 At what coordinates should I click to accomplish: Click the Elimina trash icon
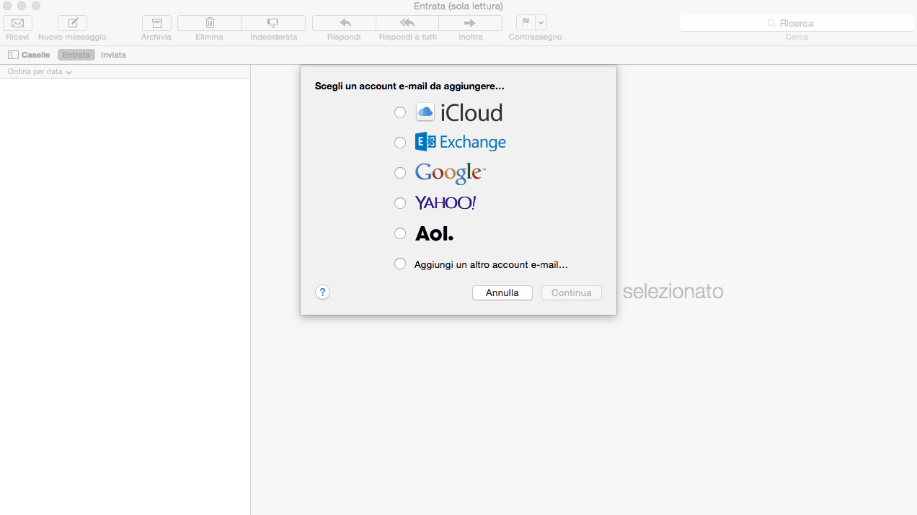210,23
